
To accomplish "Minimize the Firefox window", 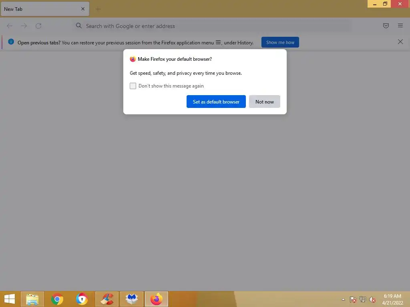I will 375,4.
